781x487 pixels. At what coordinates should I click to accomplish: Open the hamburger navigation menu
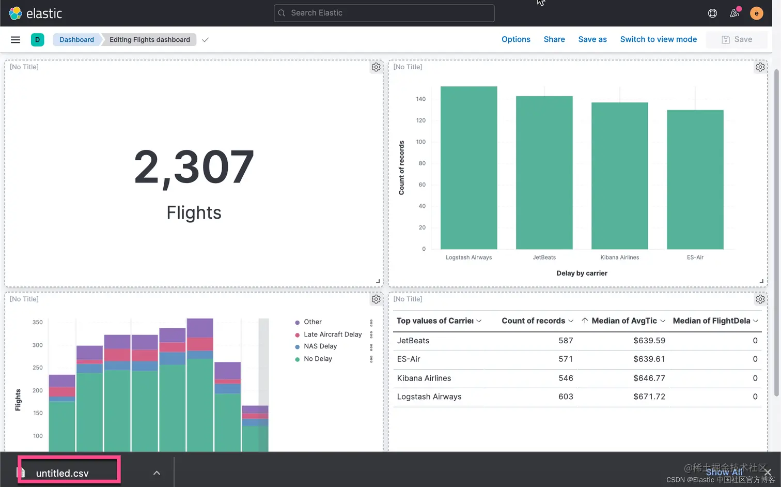[x=15, y=40]
